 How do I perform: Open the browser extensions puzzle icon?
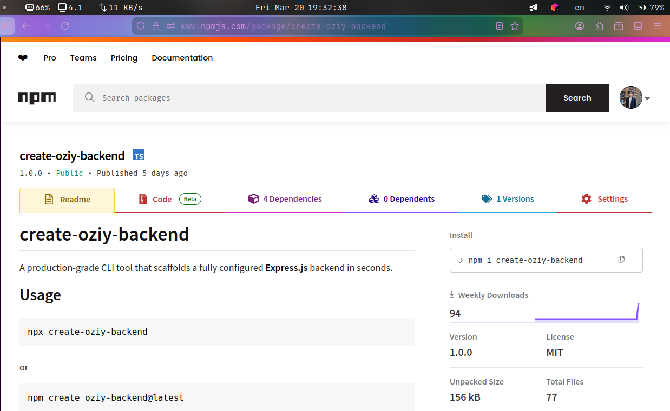tap(599, 26)
